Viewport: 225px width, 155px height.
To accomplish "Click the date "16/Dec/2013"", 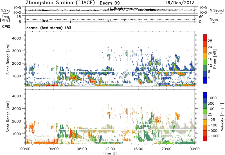I will click(x=180, y=3).
